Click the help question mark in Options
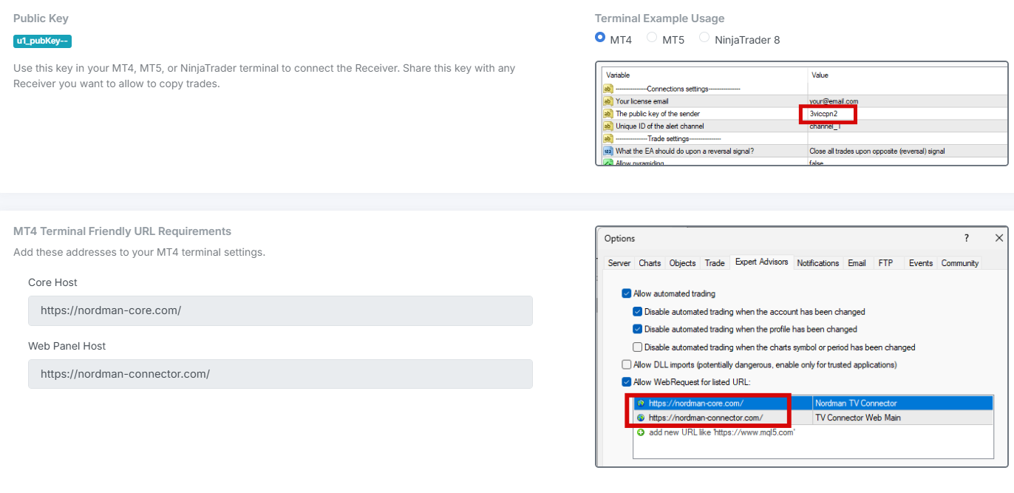The image size is (1014, 493). click(966, 238)
